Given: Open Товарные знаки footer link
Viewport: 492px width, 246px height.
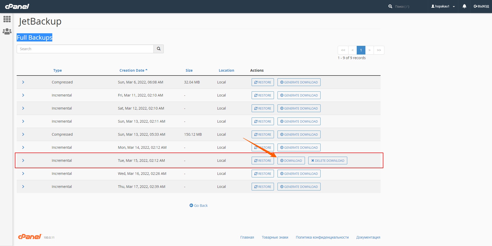Looking at the screenshot, I should [x=275, y=237].
